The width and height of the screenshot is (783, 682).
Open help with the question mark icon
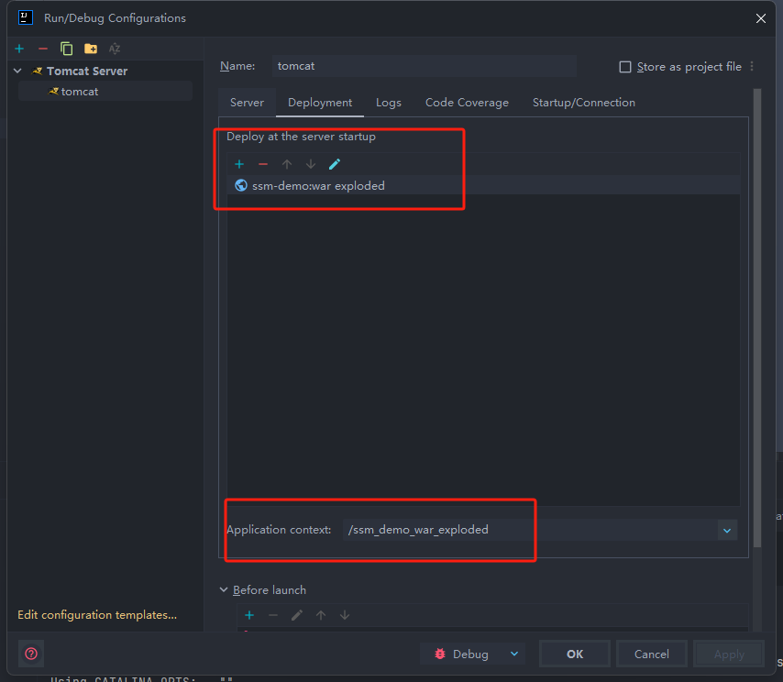click(31, 654)
